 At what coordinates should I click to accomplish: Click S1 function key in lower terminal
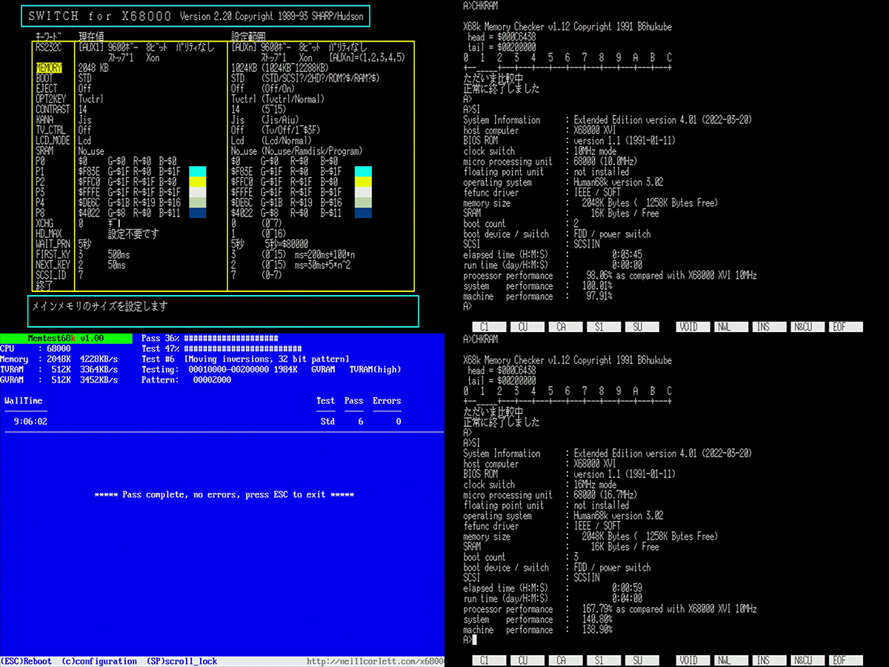[x=602, y=660]
